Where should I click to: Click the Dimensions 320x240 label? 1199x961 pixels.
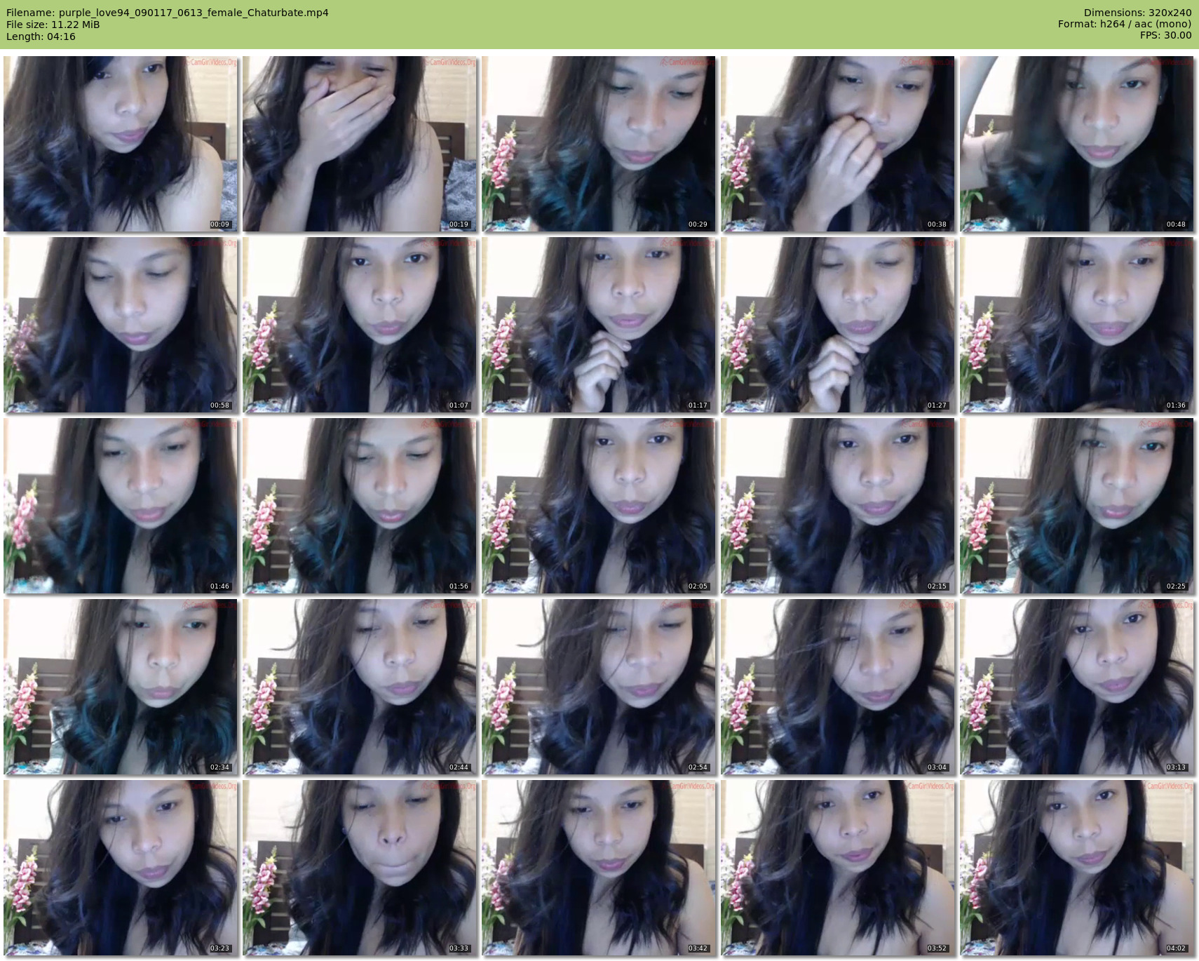click(1137, 13)
